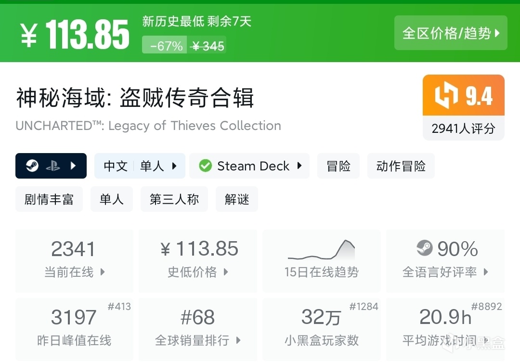Select the 解谜 tag
Screen dimensions: 520x362
coord(237,199)
